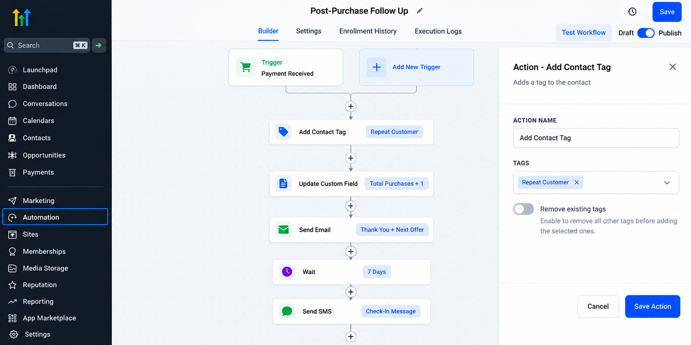Viewport: 691px width, 345px height.
Task: Enable the Remove existing tags switch
Action: point(524,209)
